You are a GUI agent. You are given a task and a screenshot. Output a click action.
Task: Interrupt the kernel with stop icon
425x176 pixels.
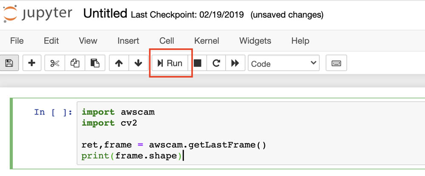198,63
